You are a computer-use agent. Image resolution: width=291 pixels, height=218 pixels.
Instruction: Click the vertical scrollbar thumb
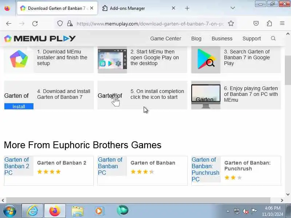click(x=288, y=70)
